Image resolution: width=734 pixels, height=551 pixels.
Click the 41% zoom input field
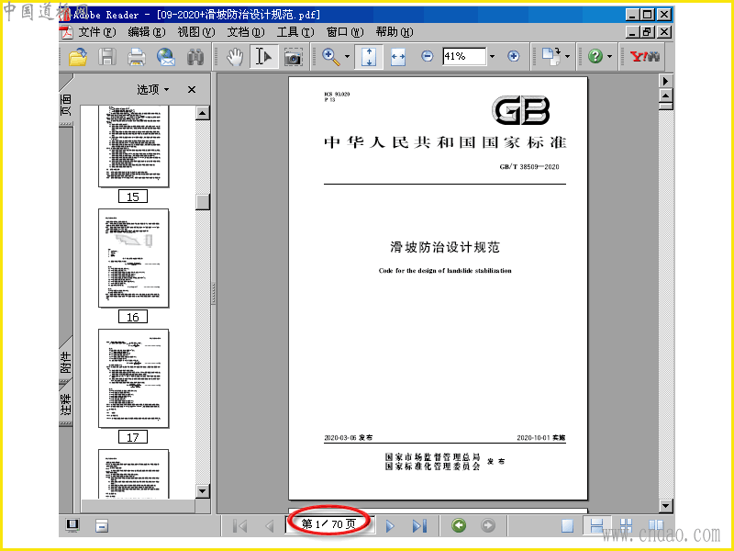pyautogui.click(x=464, y=56)
